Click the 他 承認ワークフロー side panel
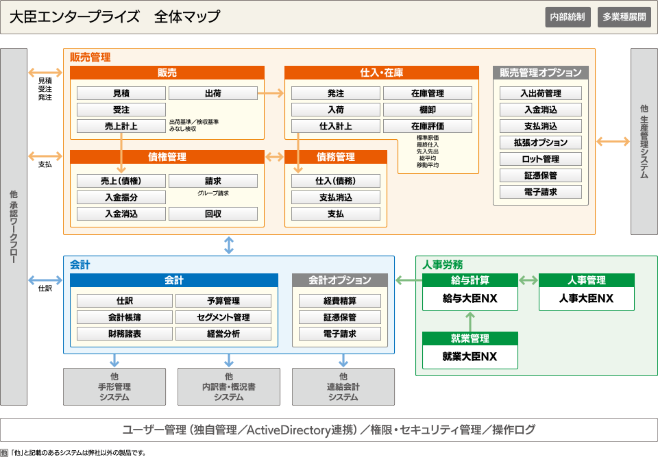The height and width of the screenshot is (457, 658). [x=14, y=227]
